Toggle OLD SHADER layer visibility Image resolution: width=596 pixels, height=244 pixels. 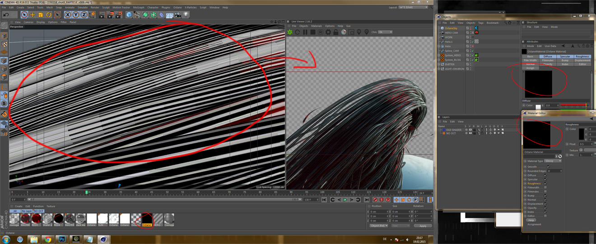coord(470,130)
